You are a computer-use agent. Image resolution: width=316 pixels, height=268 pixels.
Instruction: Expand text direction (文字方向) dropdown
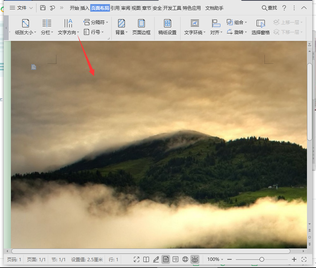(78, 32)
